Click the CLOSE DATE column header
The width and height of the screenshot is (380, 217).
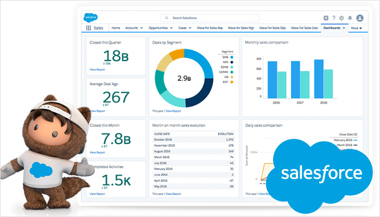pyautogui.click(x=162, y=134)
